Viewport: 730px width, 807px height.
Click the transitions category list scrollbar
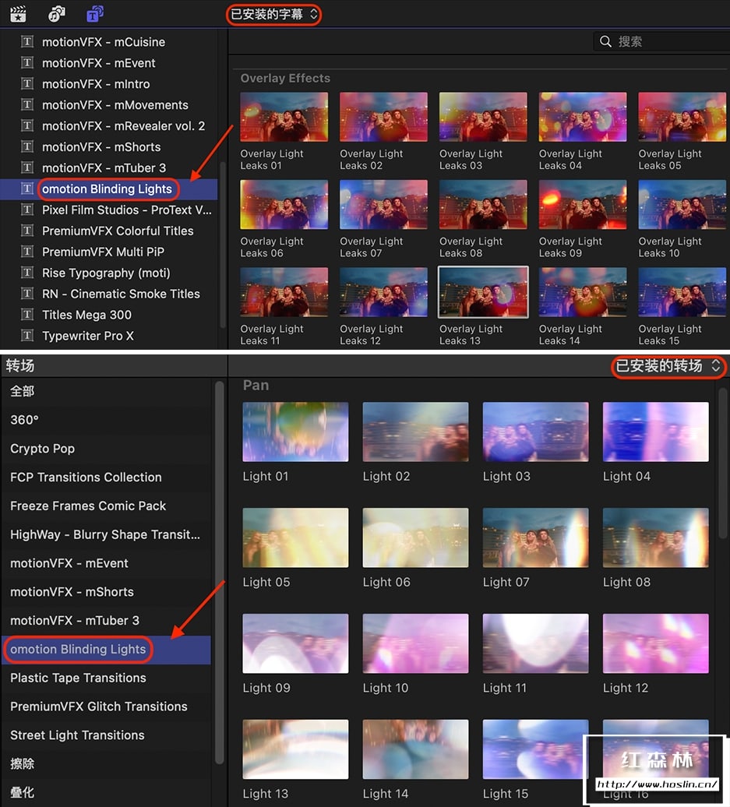[x=219, y=573]
